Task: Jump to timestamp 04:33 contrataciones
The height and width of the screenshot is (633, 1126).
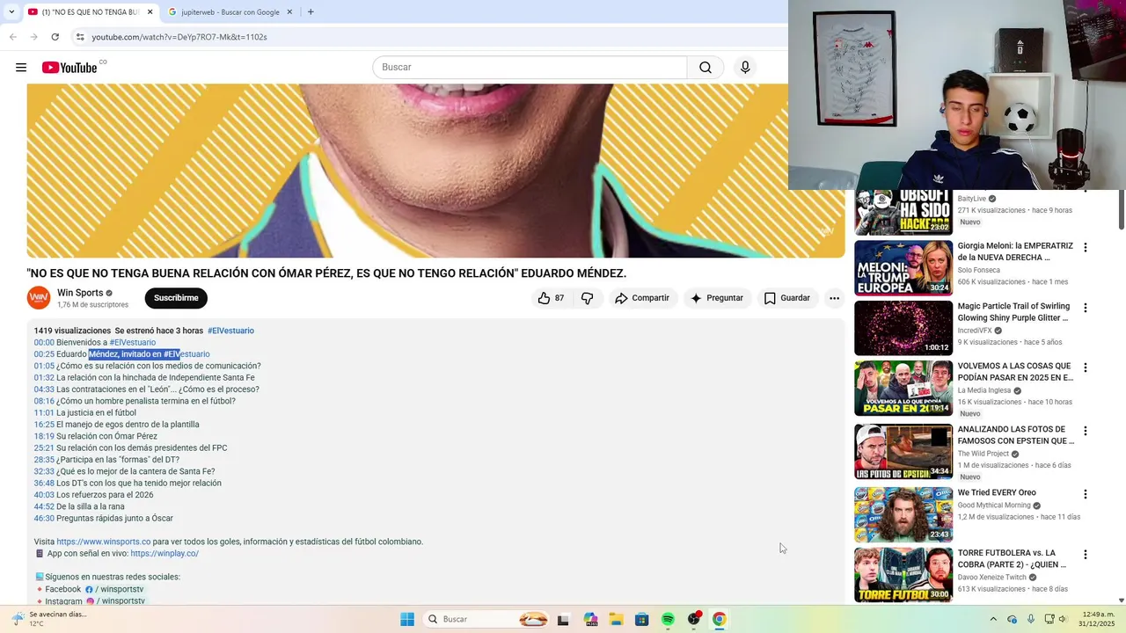Action: point(44,389)
